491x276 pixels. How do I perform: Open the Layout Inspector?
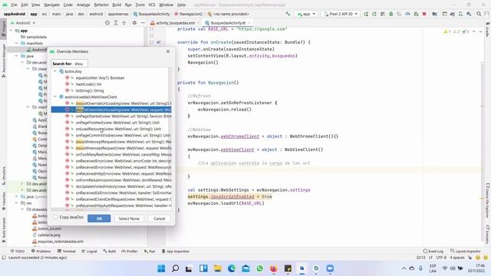(466, 251)
